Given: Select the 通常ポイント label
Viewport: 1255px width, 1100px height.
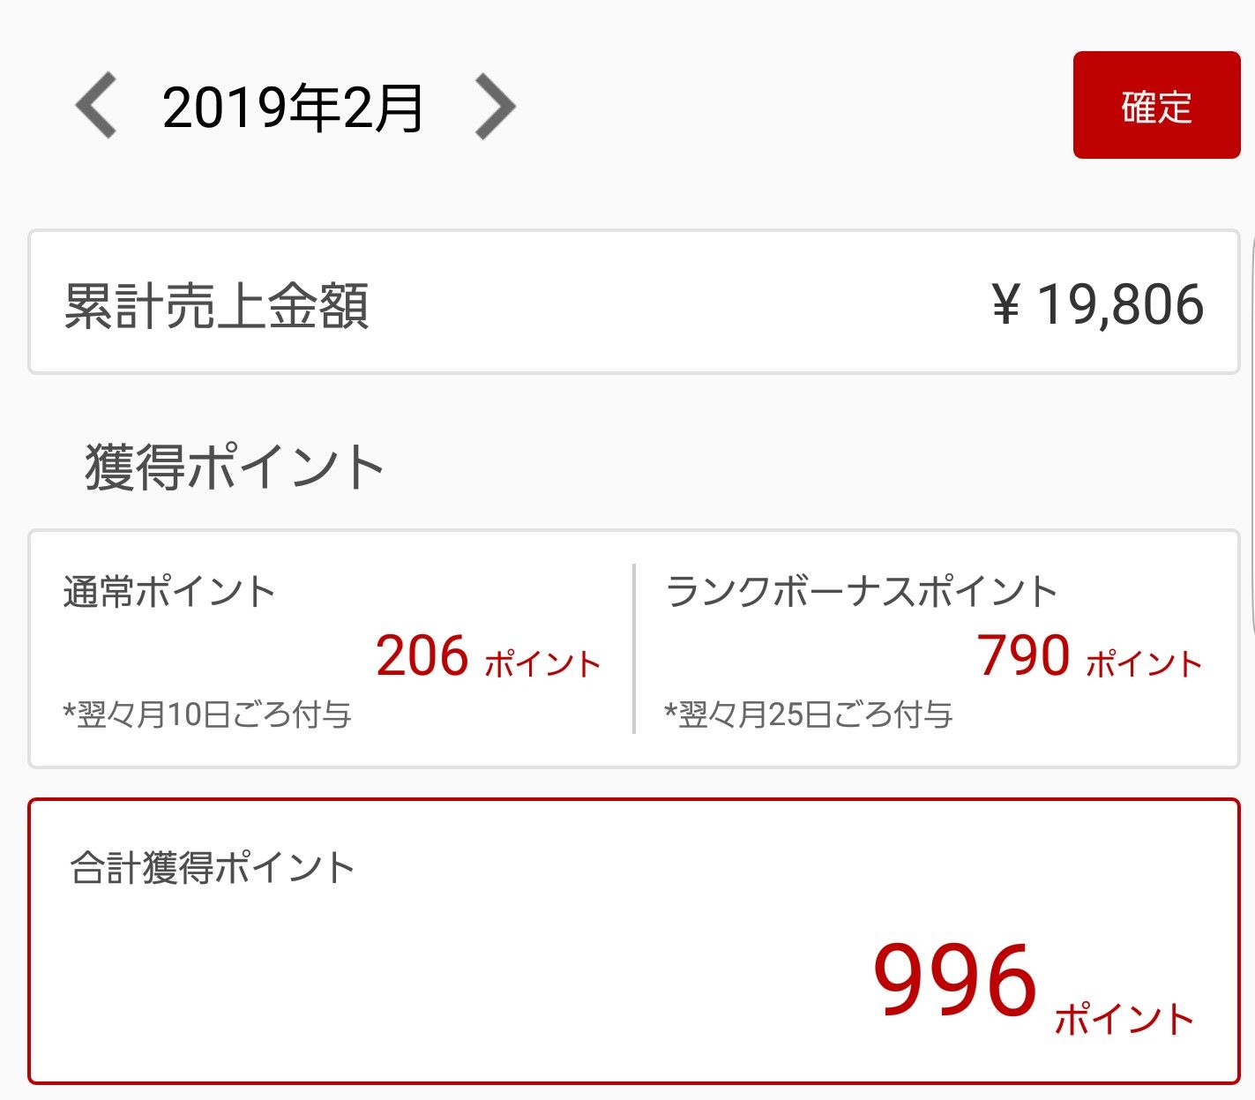Looking at the screenshot, I should 169,591.
